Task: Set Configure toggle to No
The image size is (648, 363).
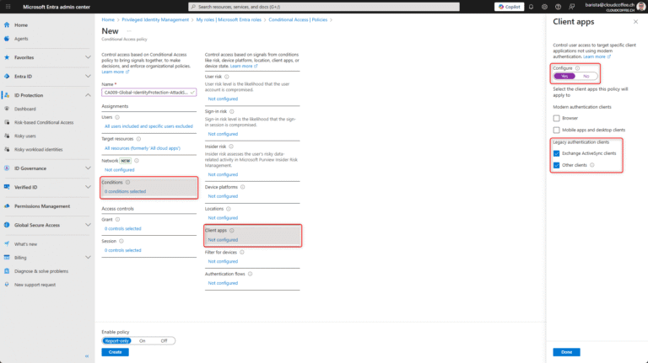Action: 586,76
